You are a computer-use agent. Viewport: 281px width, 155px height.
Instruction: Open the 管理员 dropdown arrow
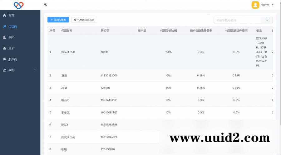click(x=273, y=5)
